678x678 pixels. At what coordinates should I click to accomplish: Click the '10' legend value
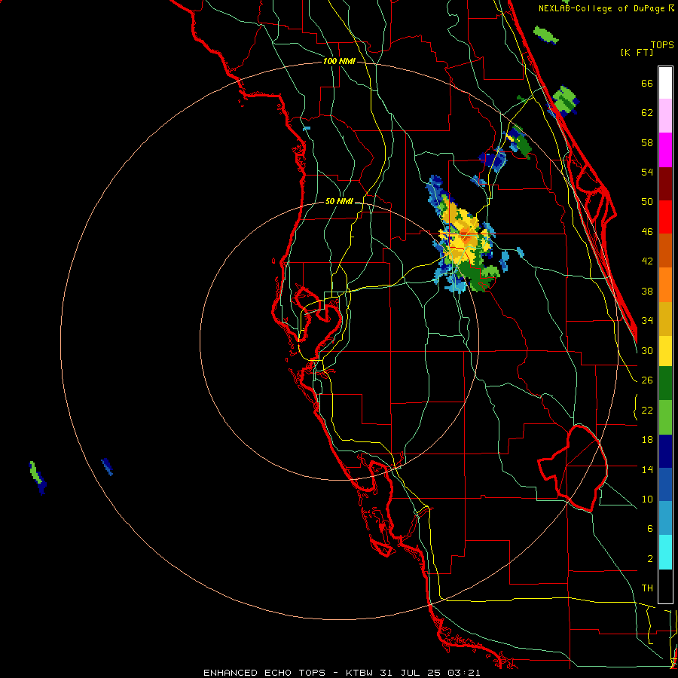(647, 499)
